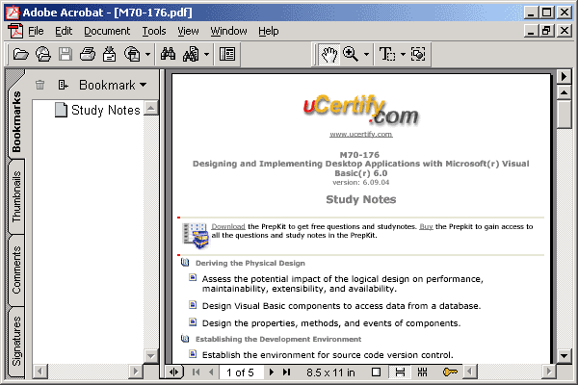Click bookmarks pane scroll left arrow
Viewport: 578px width, 385px height.
(39, 371)
